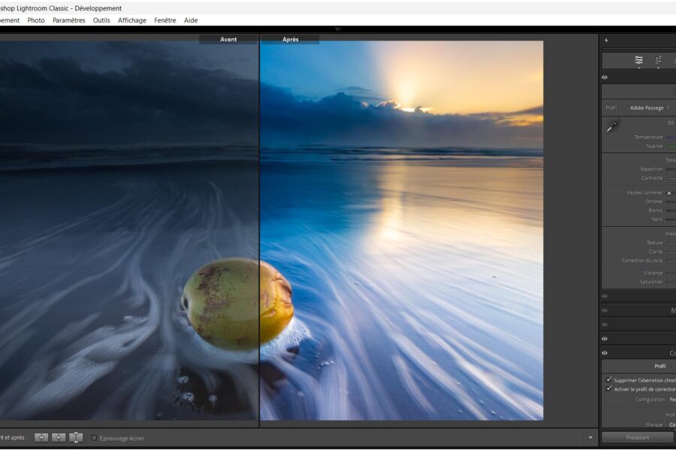Viewport: 676px width, 451px height.
Task: Click the Précédent button
Action: point(638,437)
